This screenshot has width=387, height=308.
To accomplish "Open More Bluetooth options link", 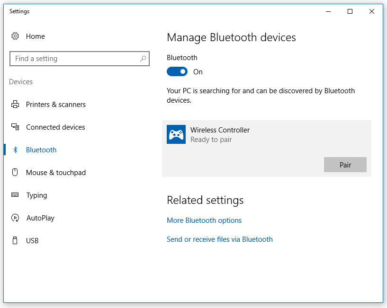I will pos(204,220).
